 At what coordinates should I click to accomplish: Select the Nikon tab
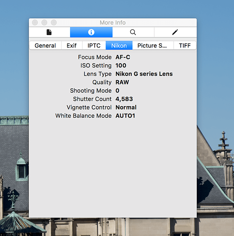pos(119,46)
